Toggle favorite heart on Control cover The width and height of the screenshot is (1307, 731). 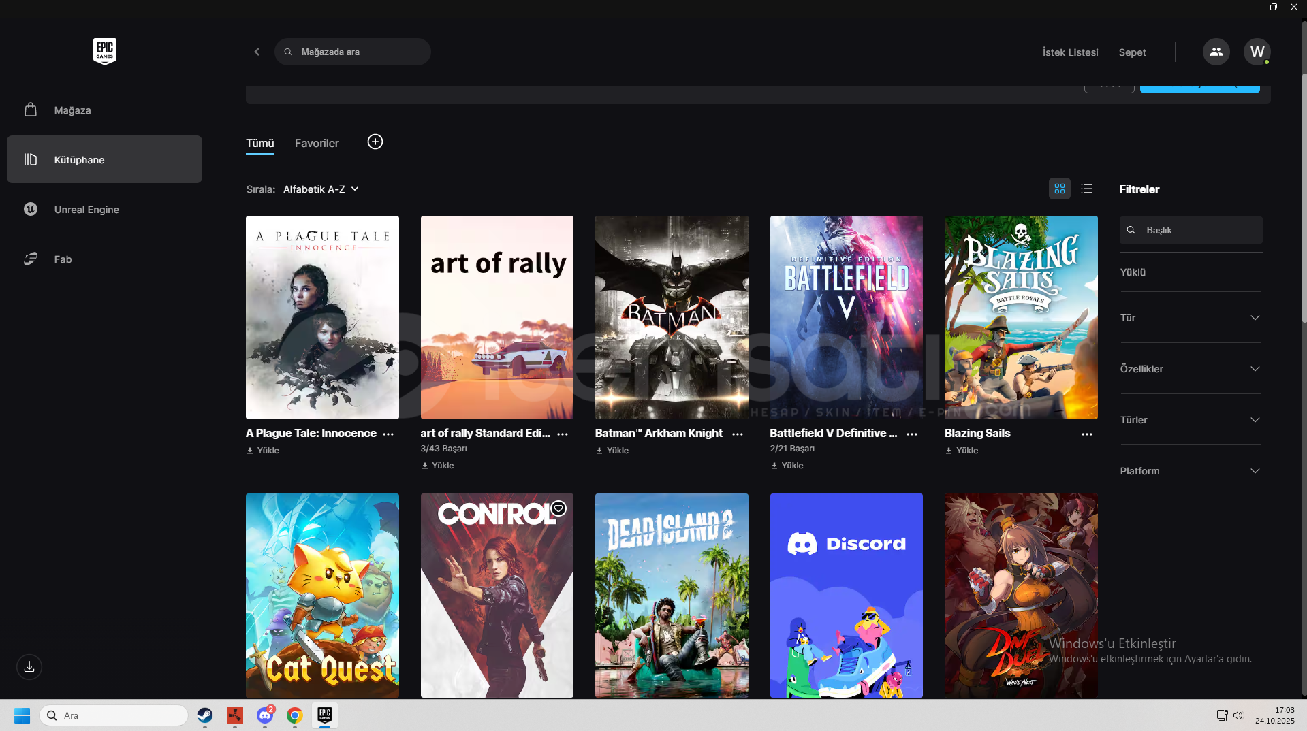click(558, 508)
